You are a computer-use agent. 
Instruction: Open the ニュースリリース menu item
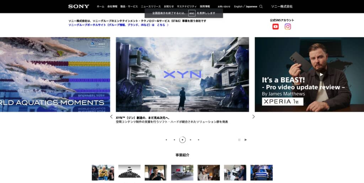click(x=151, y=6)
